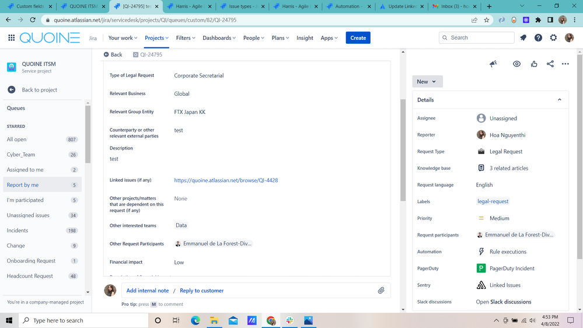Open the Plans dropdown

[280, 37]
